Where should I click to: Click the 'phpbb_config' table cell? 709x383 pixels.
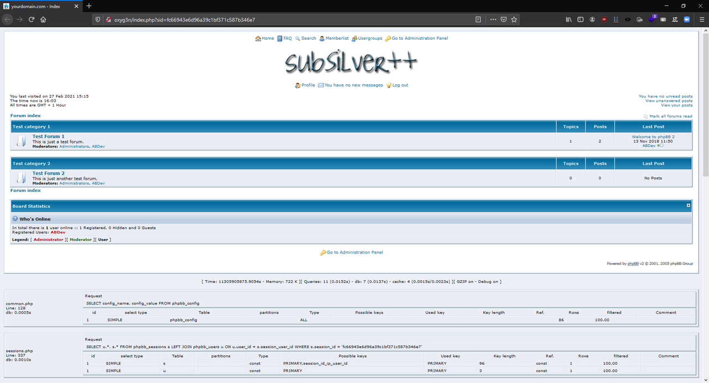[183, 320]
